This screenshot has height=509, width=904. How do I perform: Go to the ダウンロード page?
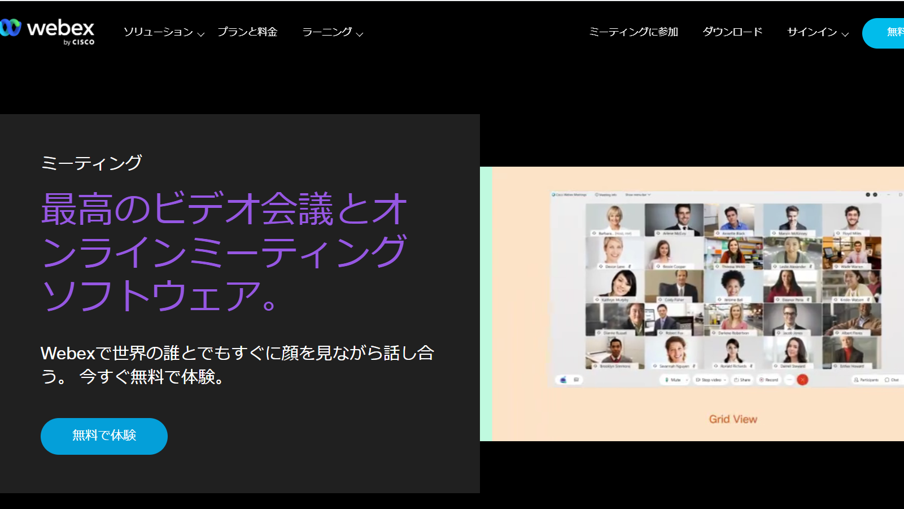732,32
